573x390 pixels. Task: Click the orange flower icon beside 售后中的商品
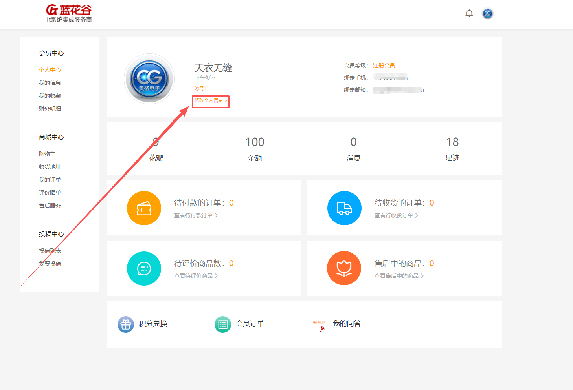(344, 268)
